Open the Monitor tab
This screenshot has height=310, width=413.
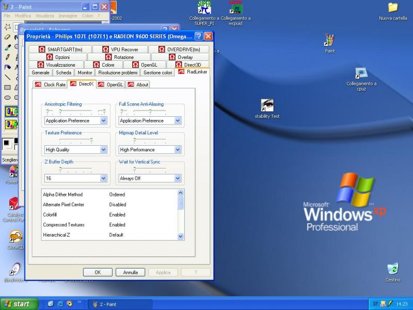pos(85,72)
